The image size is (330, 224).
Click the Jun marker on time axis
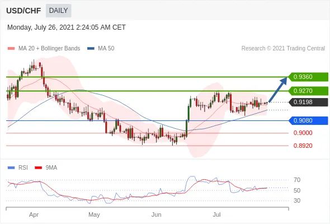coord(157,214)
